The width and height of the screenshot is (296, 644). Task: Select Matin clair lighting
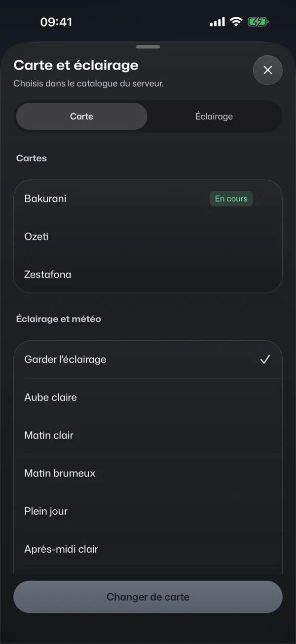point(148,436)
